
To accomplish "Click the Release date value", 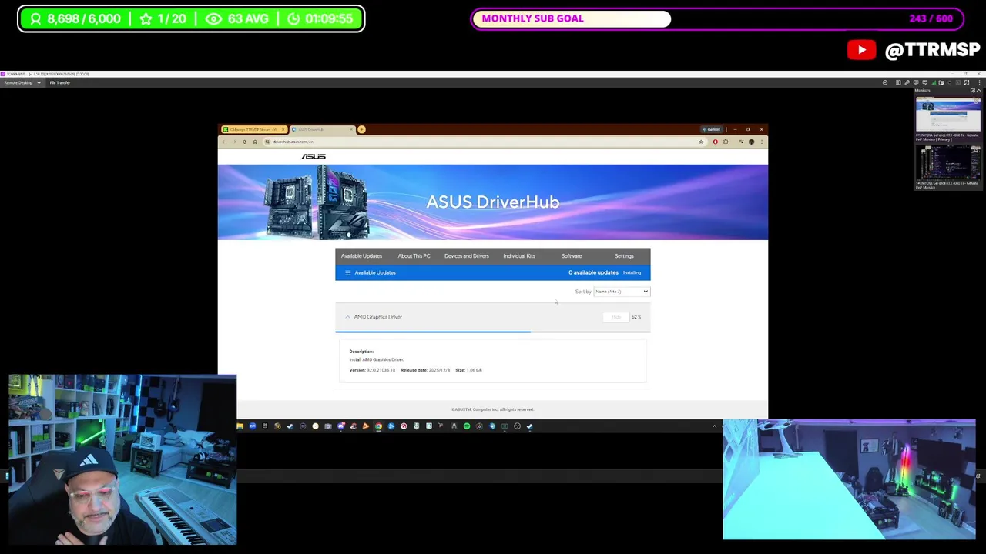I will coord(439,370).
